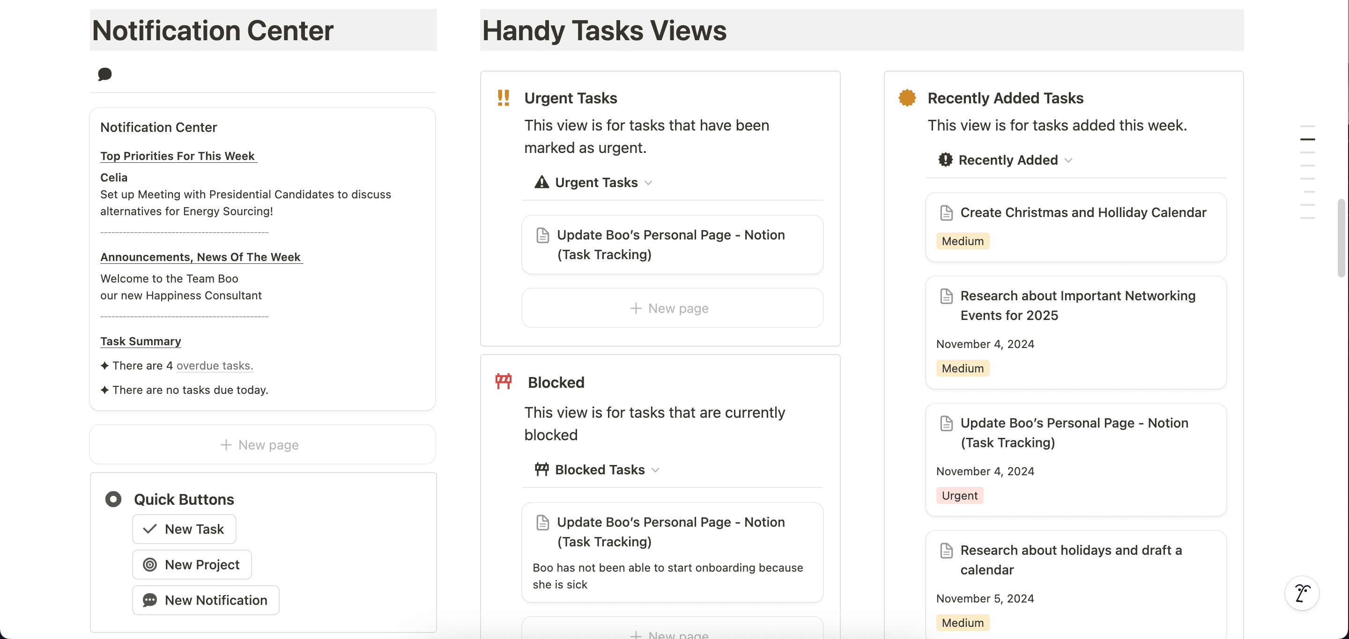This screenshot has width=1349, height=639.
Task: Click the orange badge icon beside Recently Added Tasks
Action: point(907,98)
